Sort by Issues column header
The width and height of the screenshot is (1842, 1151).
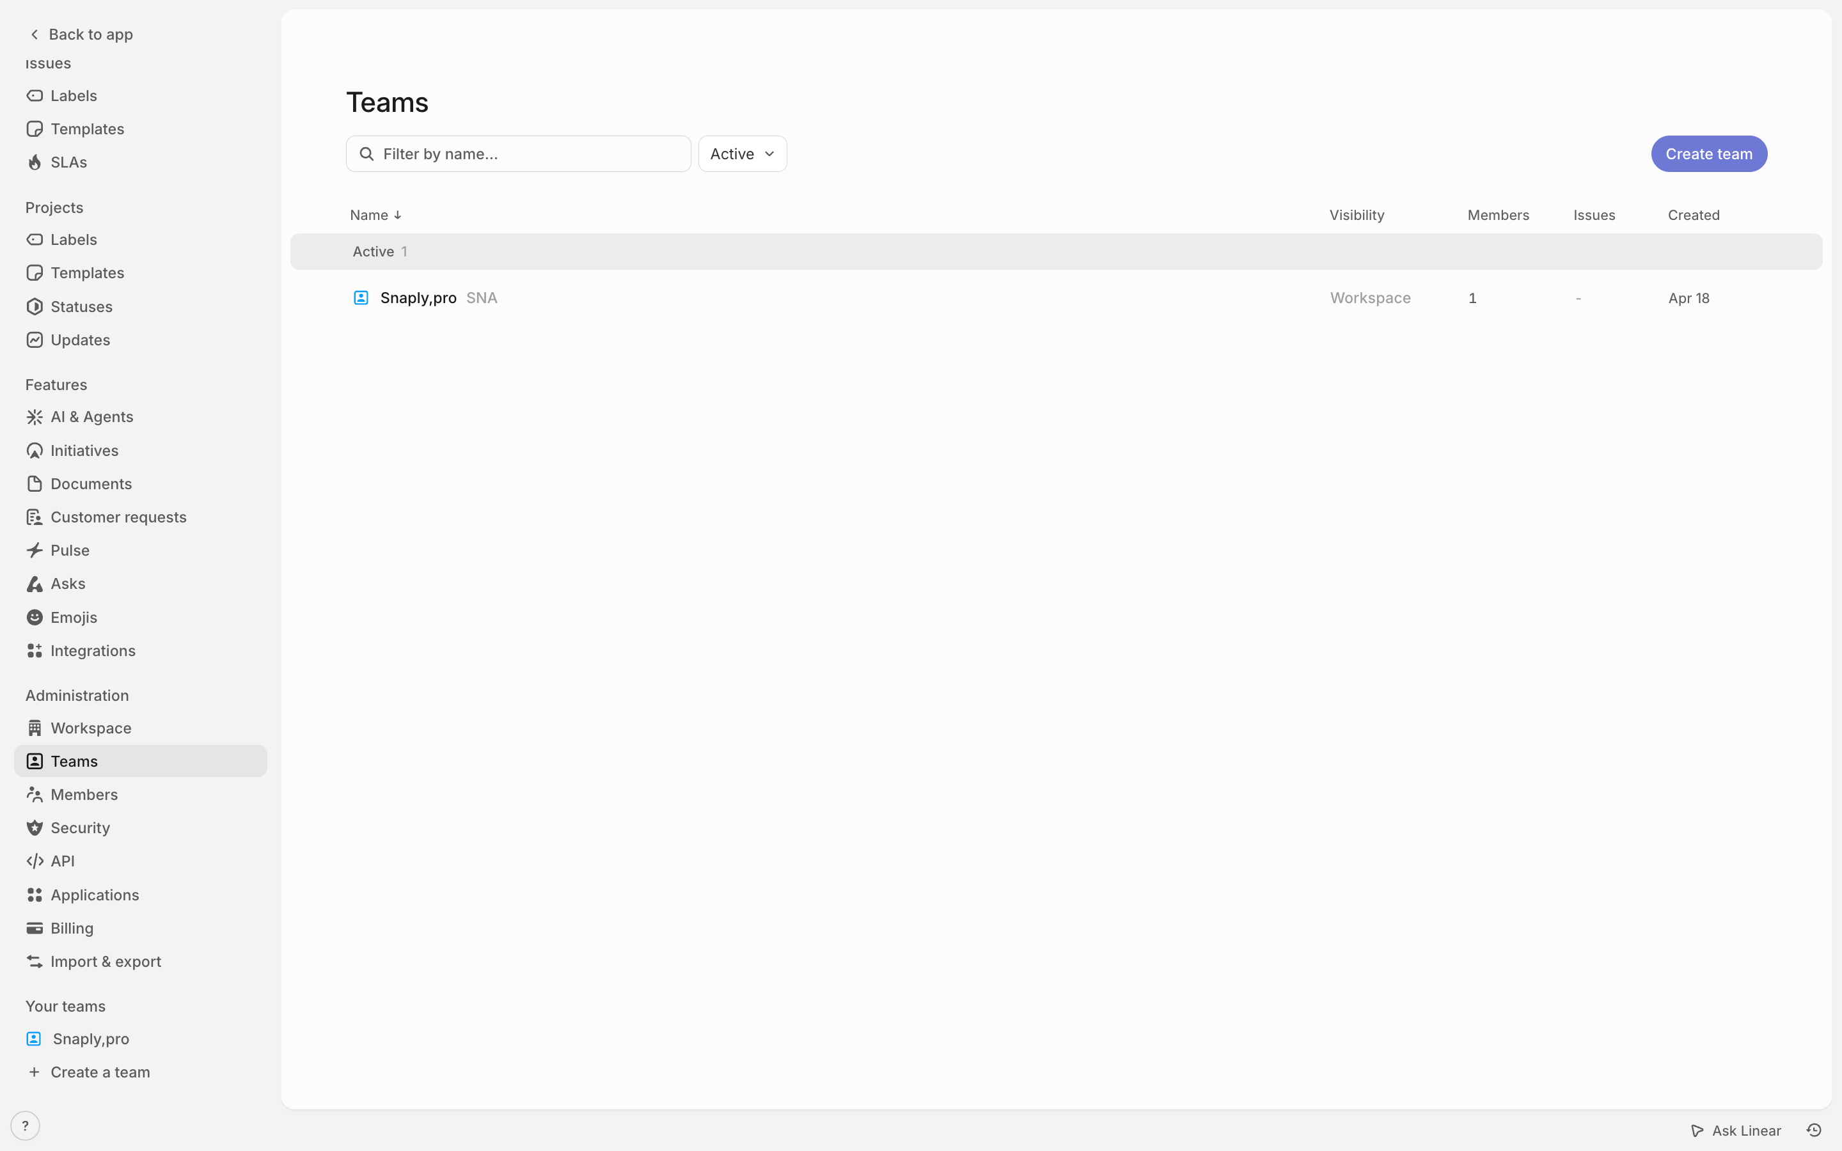(x=1594, y=215)
